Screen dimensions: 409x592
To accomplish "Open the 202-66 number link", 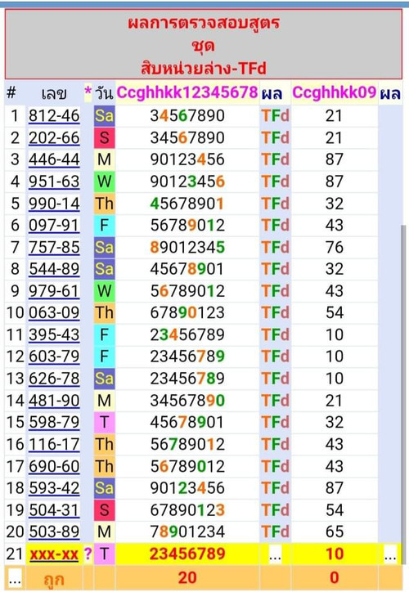I will tap(54, 138).
